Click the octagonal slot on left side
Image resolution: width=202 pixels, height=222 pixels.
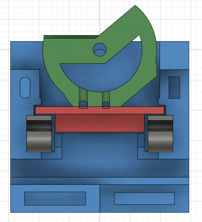pyautogui.click(x=25, y=88)
